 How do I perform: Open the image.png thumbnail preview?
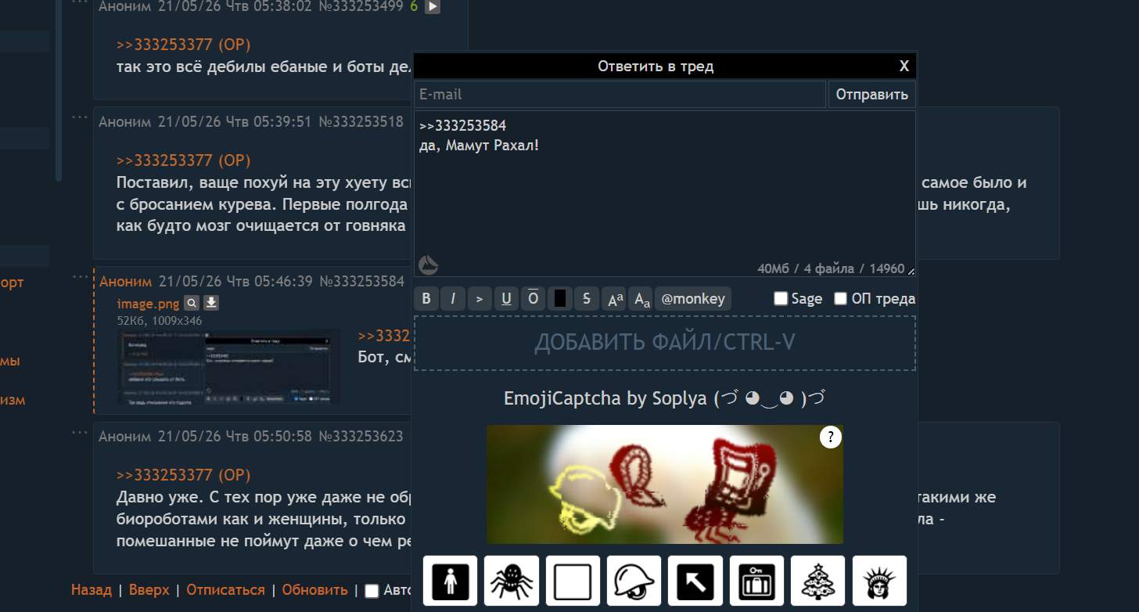[228, 367]
